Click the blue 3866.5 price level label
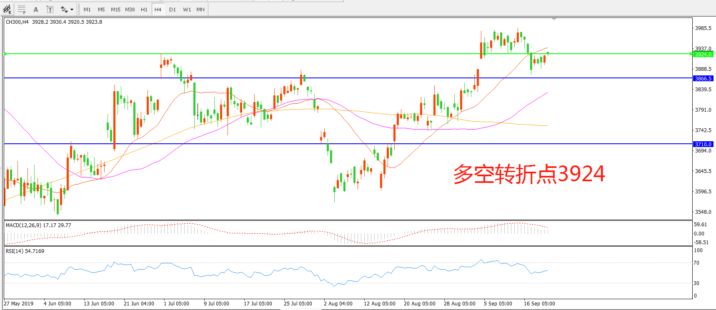 (703, 78)
